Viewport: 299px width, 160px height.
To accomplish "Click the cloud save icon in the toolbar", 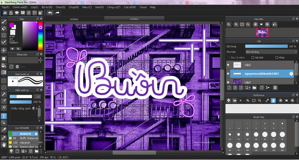I will 5,13.
